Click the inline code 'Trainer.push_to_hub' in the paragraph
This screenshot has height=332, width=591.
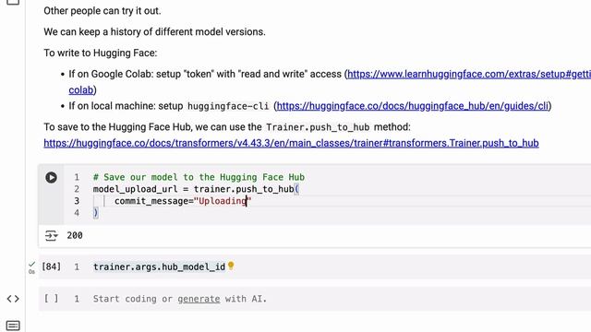[318, 127]
